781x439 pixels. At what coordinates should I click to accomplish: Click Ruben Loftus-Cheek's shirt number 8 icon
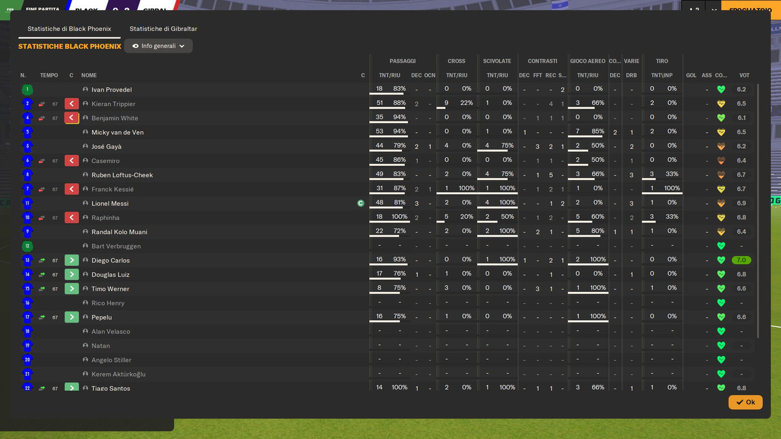click(x=27, y=175)
